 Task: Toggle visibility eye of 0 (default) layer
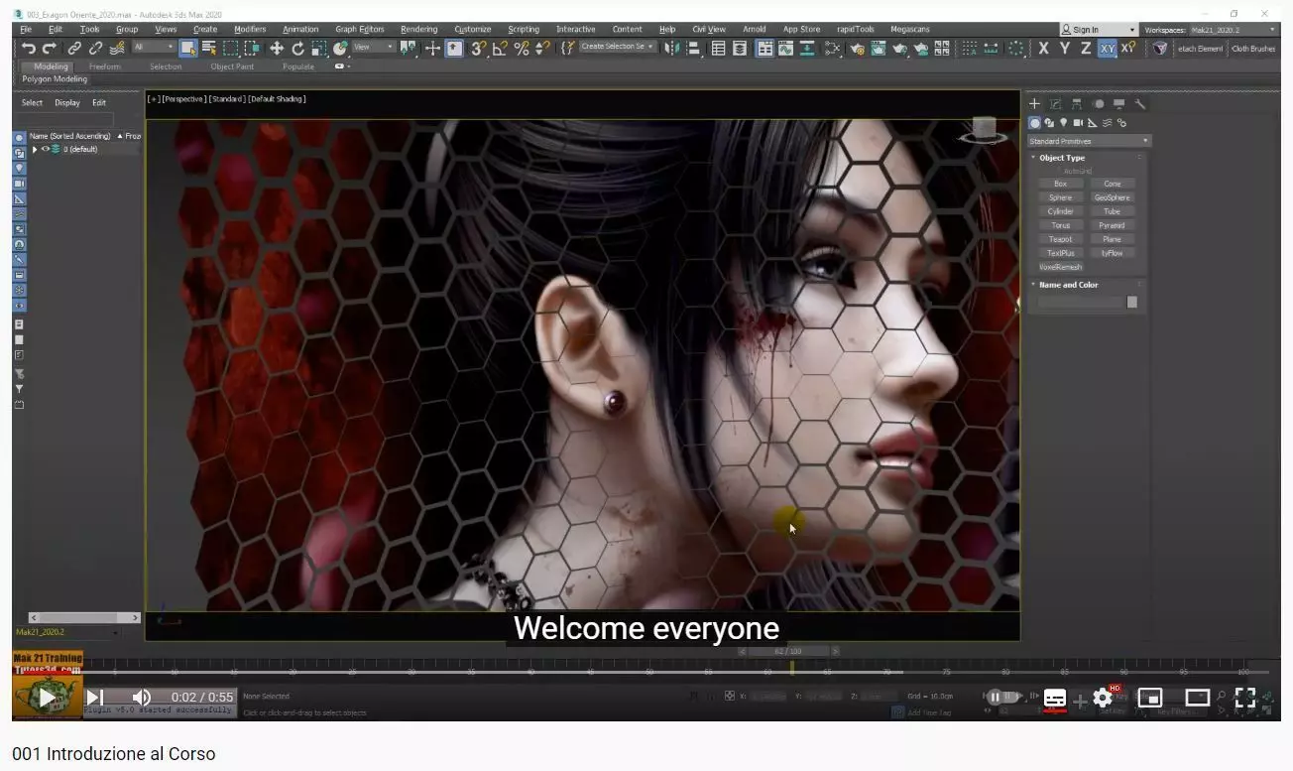point(45,149)
